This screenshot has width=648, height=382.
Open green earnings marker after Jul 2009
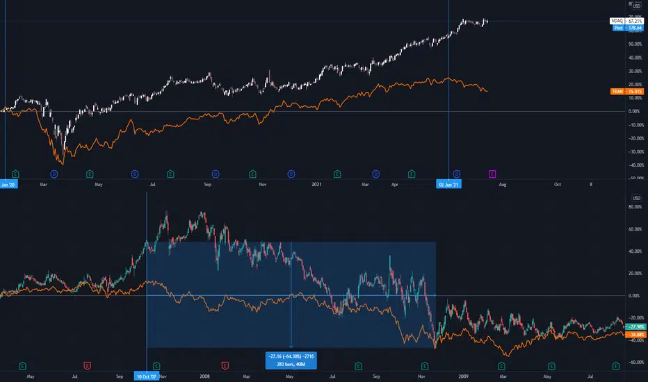click(616, 366)
